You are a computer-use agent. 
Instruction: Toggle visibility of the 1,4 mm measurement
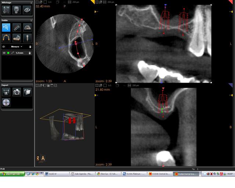4,53
